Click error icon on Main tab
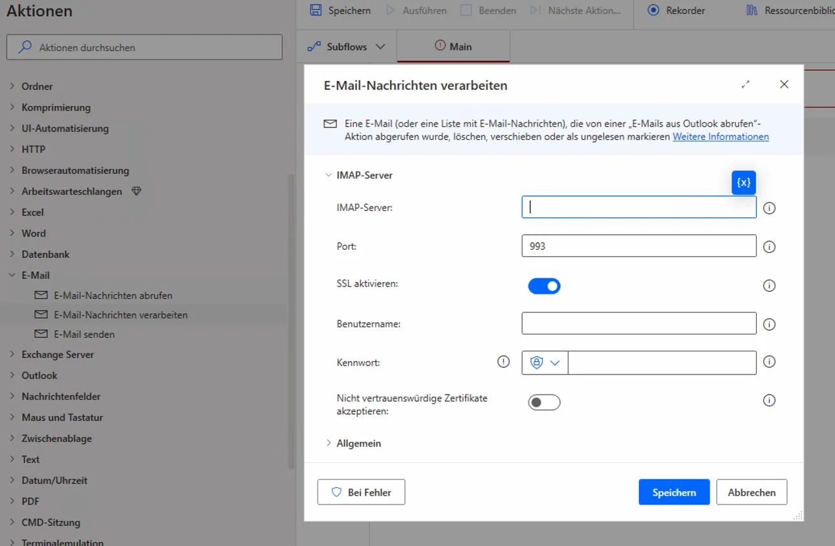This screenshot has width=835, height=546. pos(440,46)
